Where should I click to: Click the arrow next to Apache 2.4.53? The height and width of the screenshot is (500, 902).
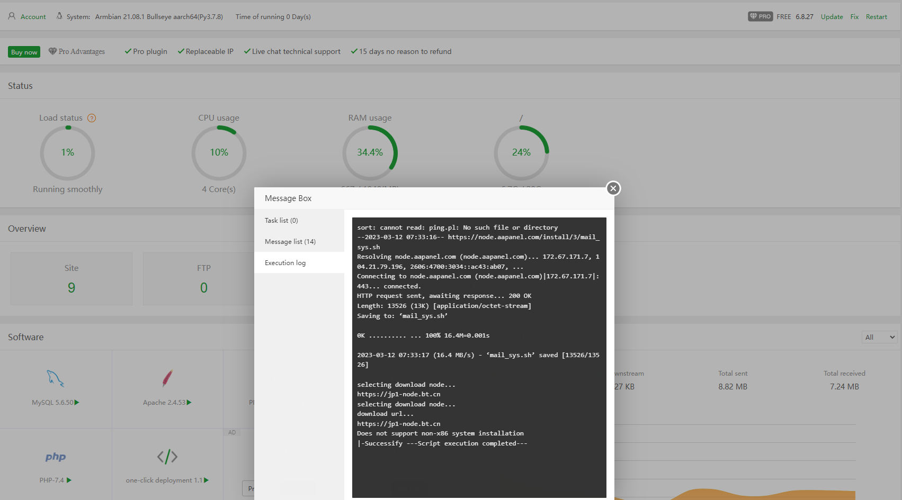click(189, 403)
